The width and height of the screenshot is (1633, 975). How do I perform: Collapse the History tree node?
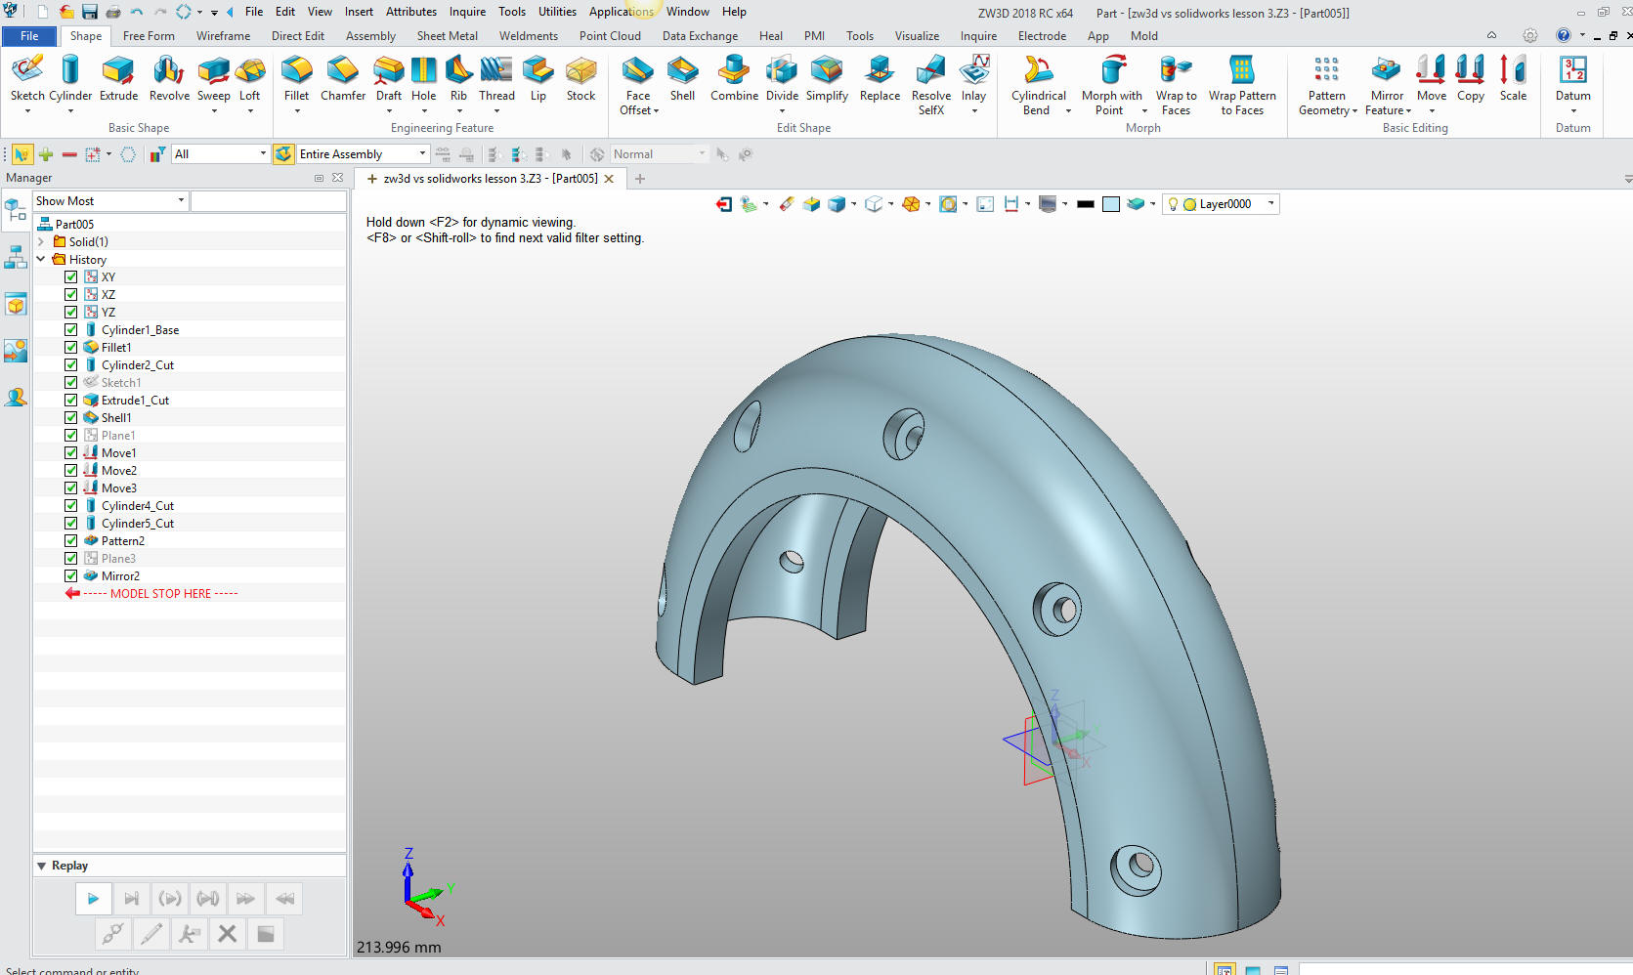(41, 259)
